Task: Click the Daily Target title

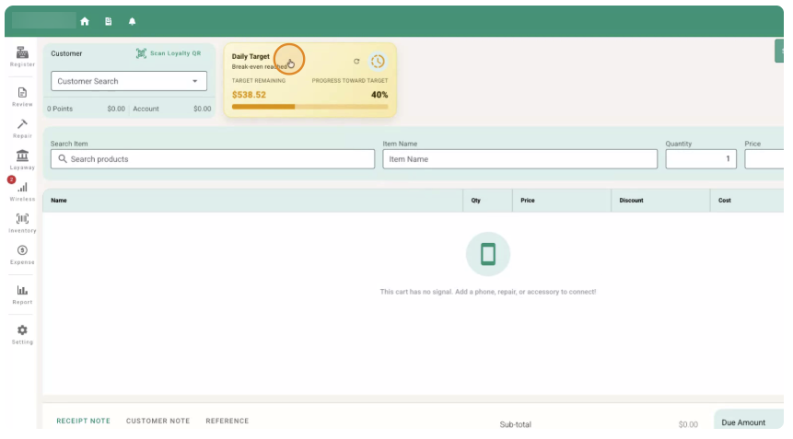Action: pos(251,56)
